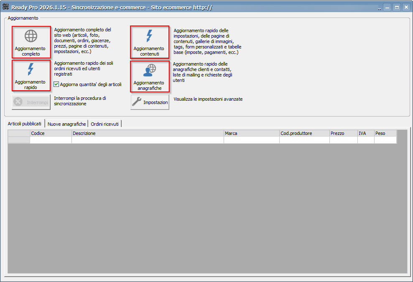Maximize the Ready Pro window
This screenshot has height=282, width=413.
point(396,7)
